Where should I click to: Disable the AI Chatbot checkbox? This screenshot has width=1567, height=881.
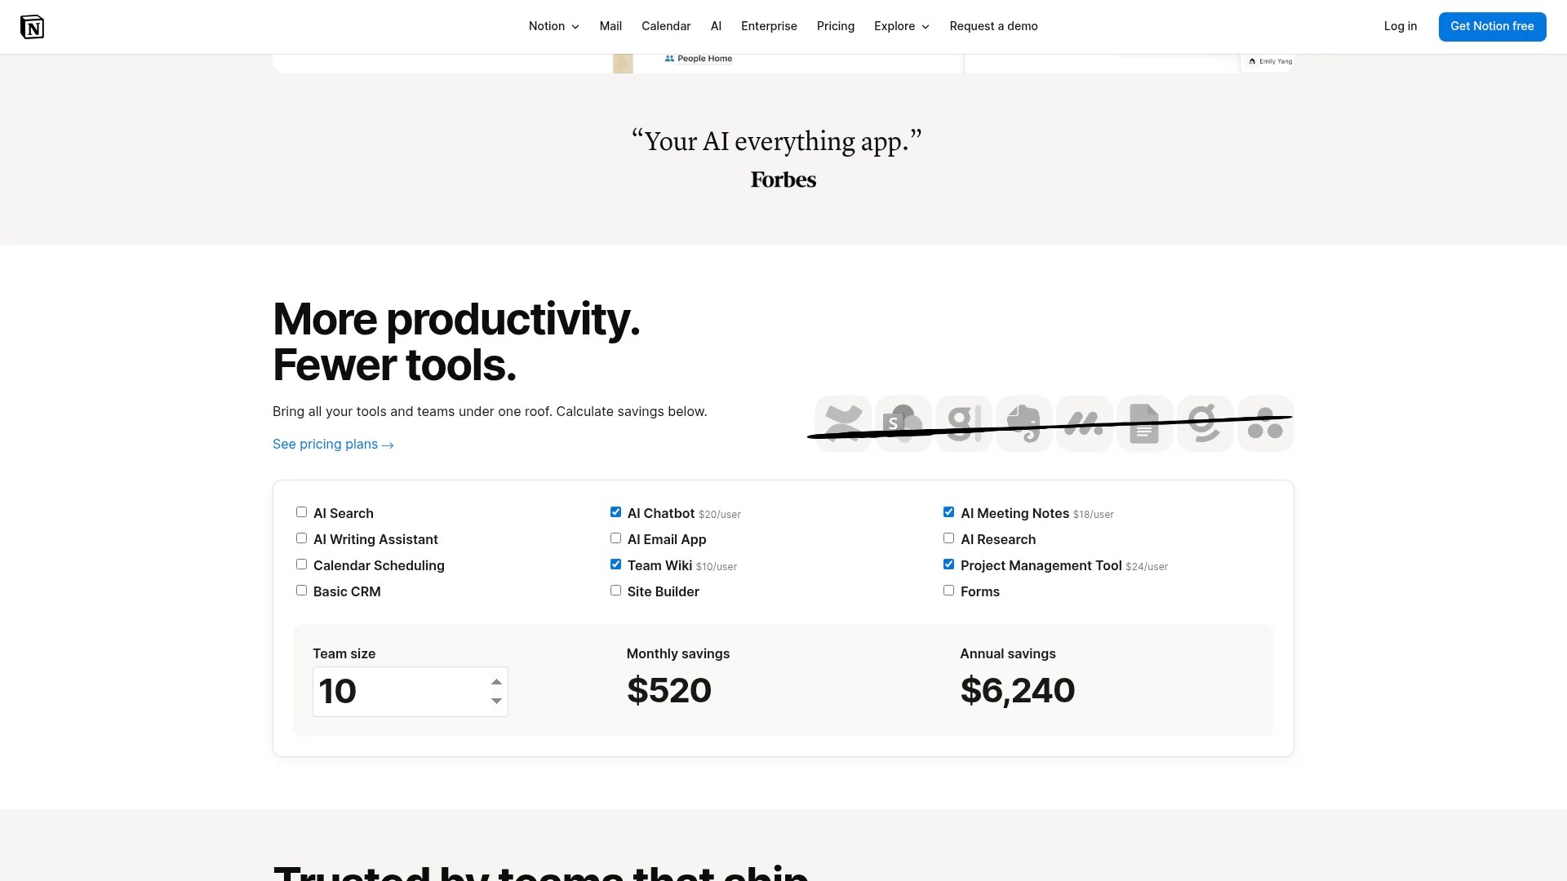click(615, 511)
